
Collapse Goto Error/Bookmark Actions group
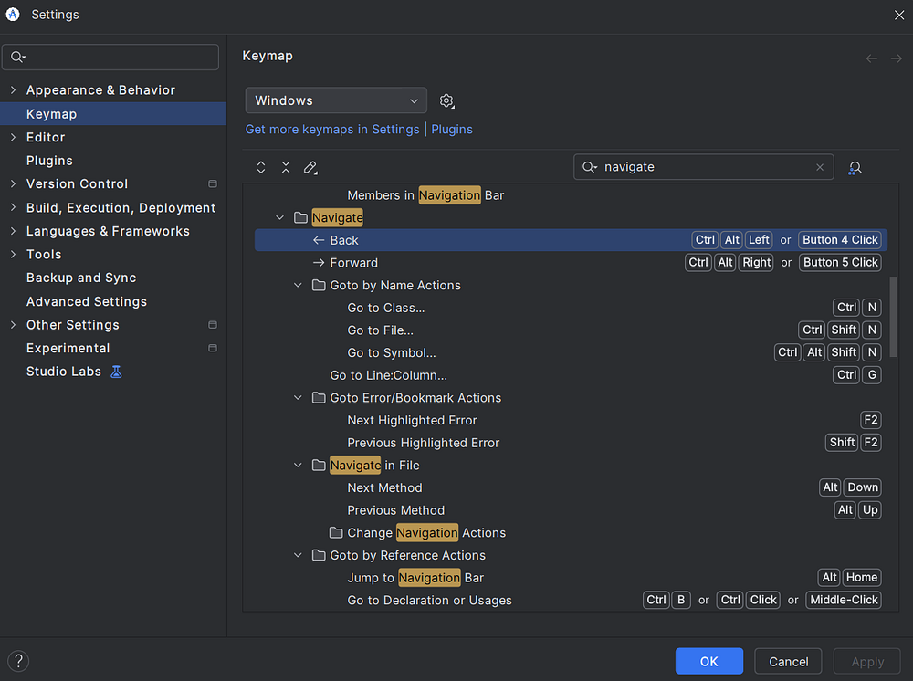(299, 397)
